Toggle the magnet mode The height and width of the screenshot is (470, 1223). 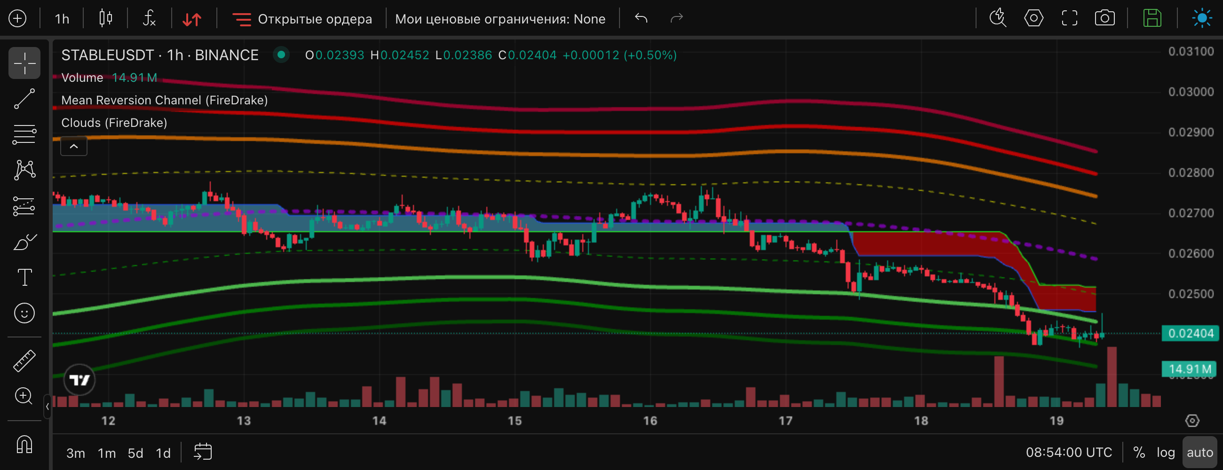[x=24, y=445]
